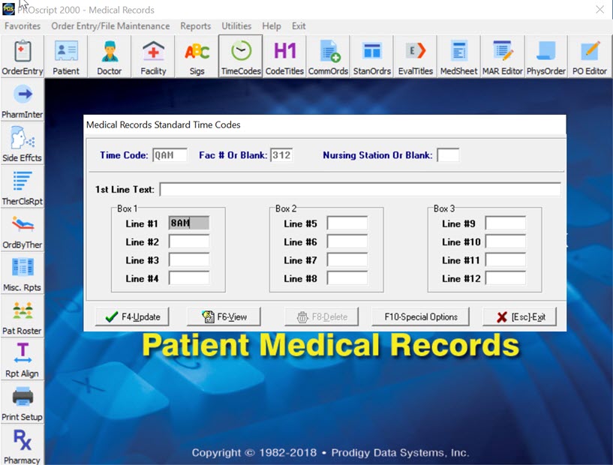
Task: Open Side Effects in sidebar
Action: 22,143
